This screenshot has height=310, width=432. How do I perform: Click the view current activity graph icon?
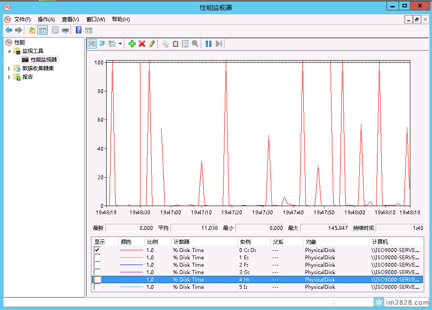coord(91,44)
